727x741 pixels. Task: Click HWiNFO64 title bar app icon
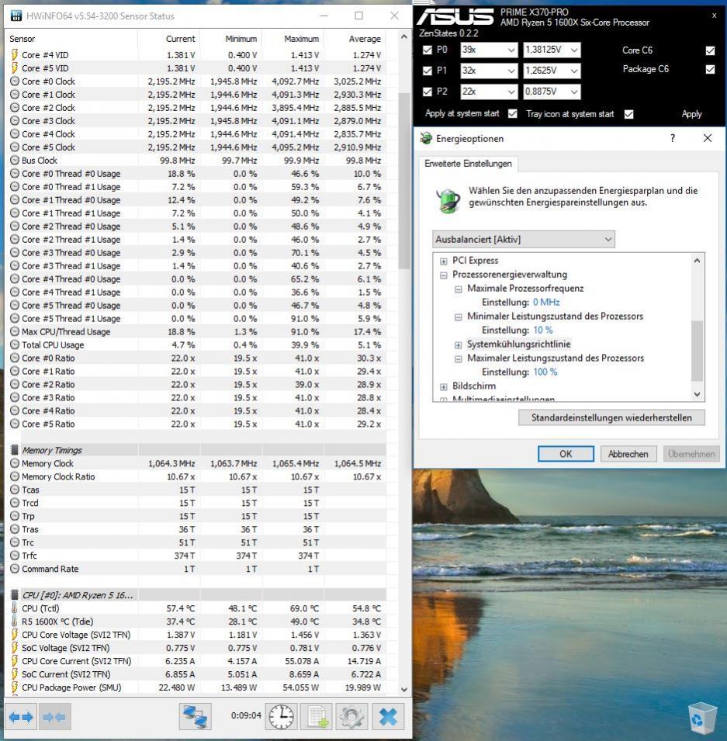tap(16, 16)
